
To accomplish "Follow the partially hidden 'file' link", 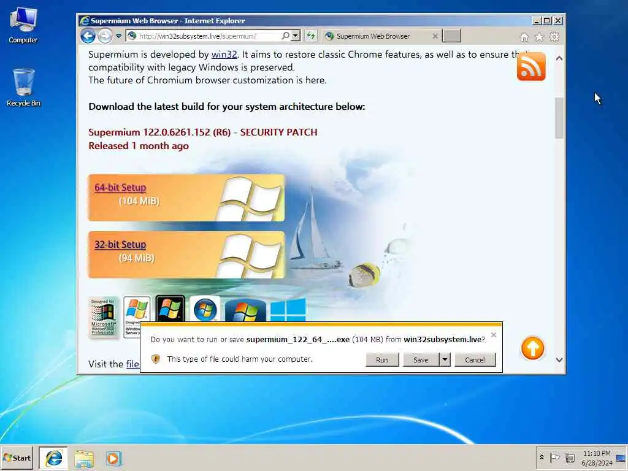I will 132,364.
